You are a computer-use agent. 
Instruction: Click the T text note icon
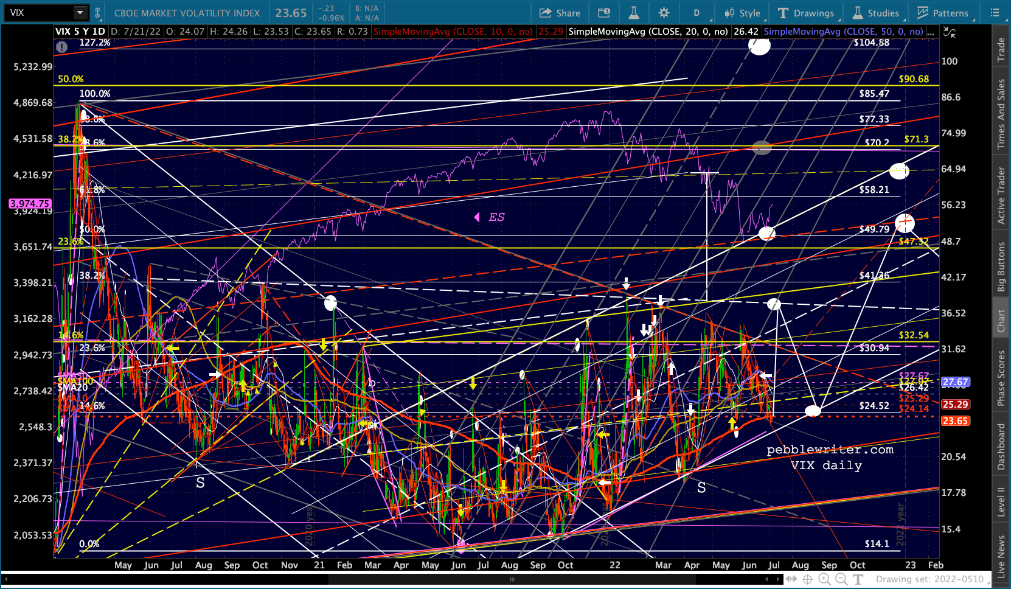858,579
